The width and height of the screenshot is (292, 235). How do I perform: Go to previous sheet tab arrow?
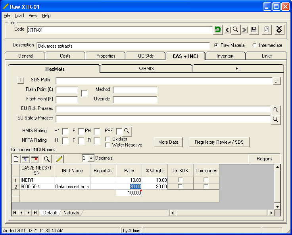point(21,212)
